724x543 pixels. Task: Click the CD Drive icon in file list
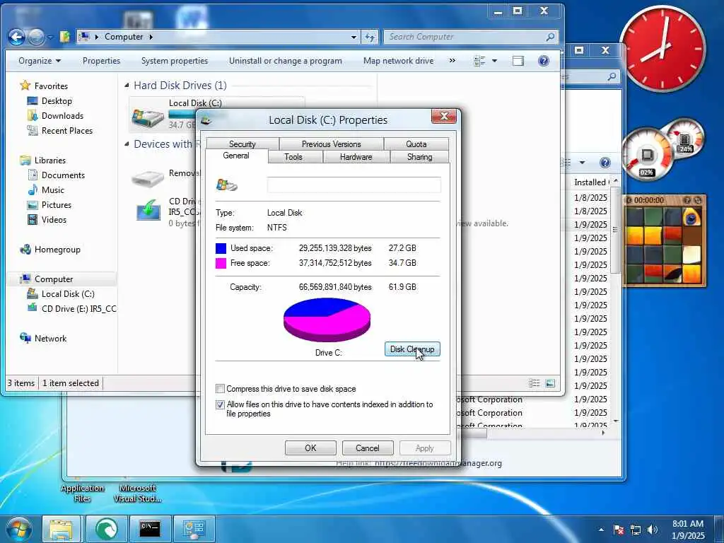pyautogui.click(x=148, y=210)
